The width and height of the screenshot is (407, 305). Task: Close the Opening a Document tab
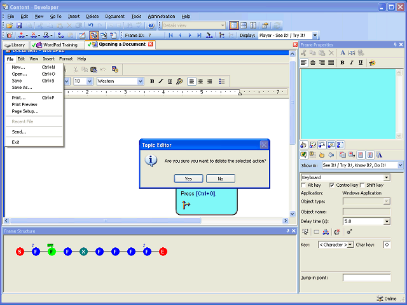(x=151, y=44)
